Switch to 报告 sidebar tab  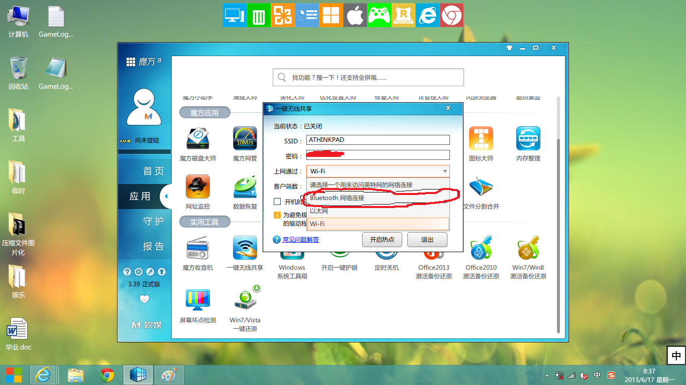click(x=144, y=246)
